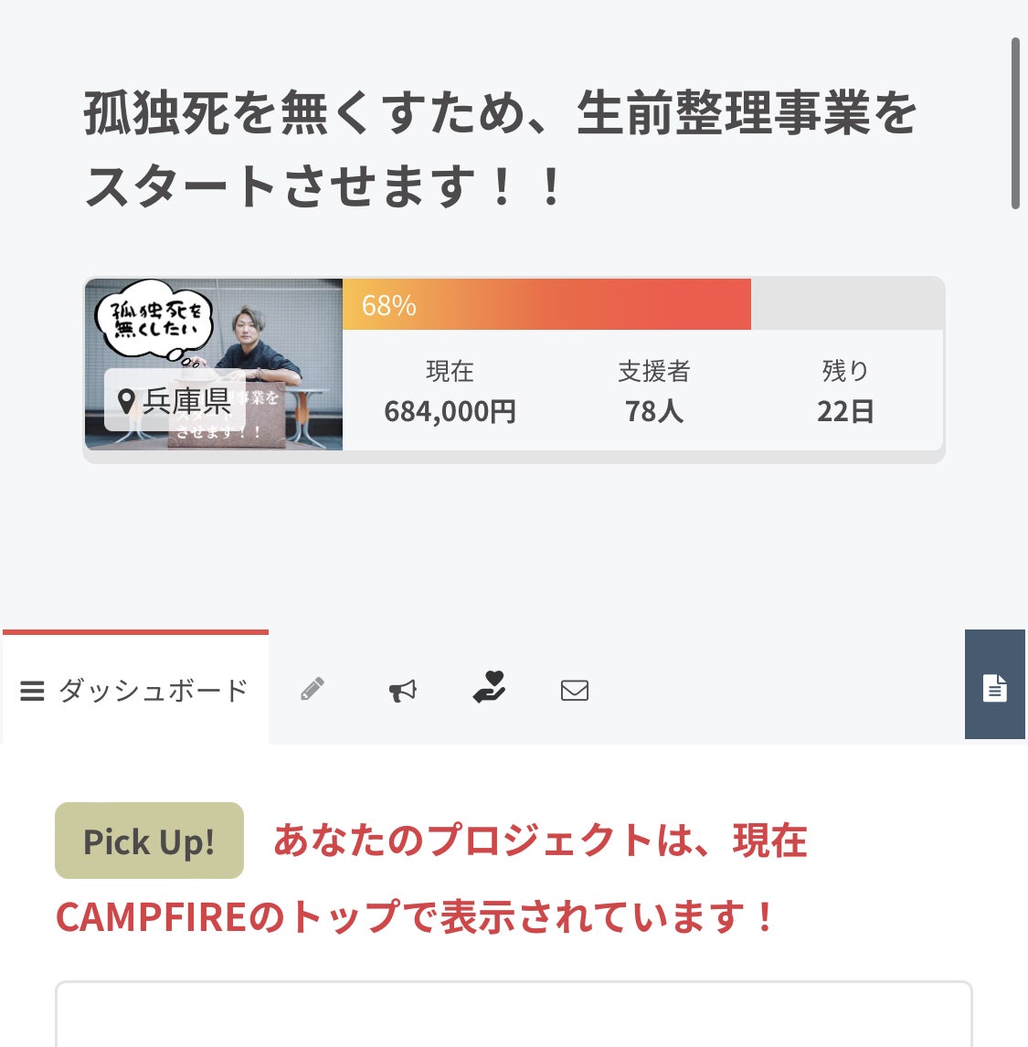Click the empty white panel below notice
The height and width of the screenshot is (1047, 1028).
[514, 1016]
